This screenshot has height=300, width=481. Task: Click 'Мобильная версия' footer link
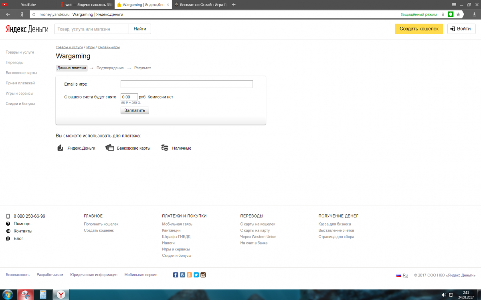(141, 275)
